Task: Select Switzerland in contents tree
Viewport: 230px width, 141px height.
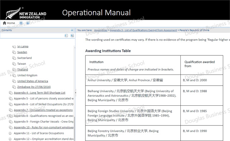Action: pos(24,58)
